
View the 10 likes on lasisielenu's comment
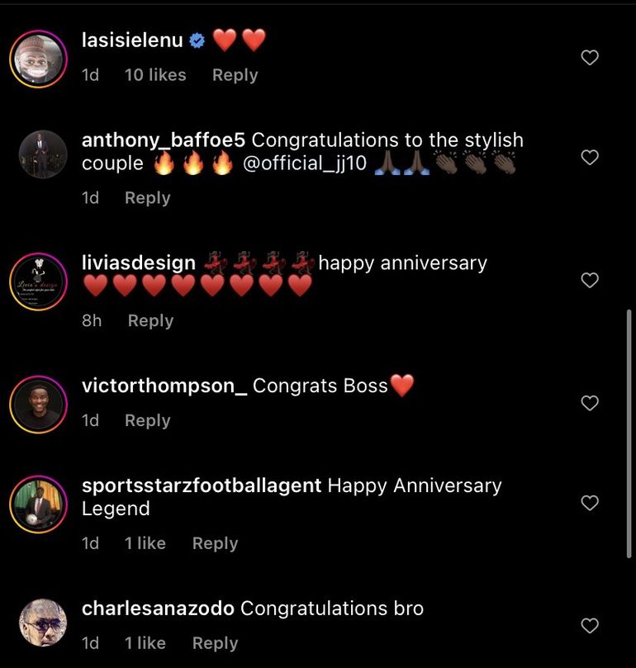click(x=155, y=75)
